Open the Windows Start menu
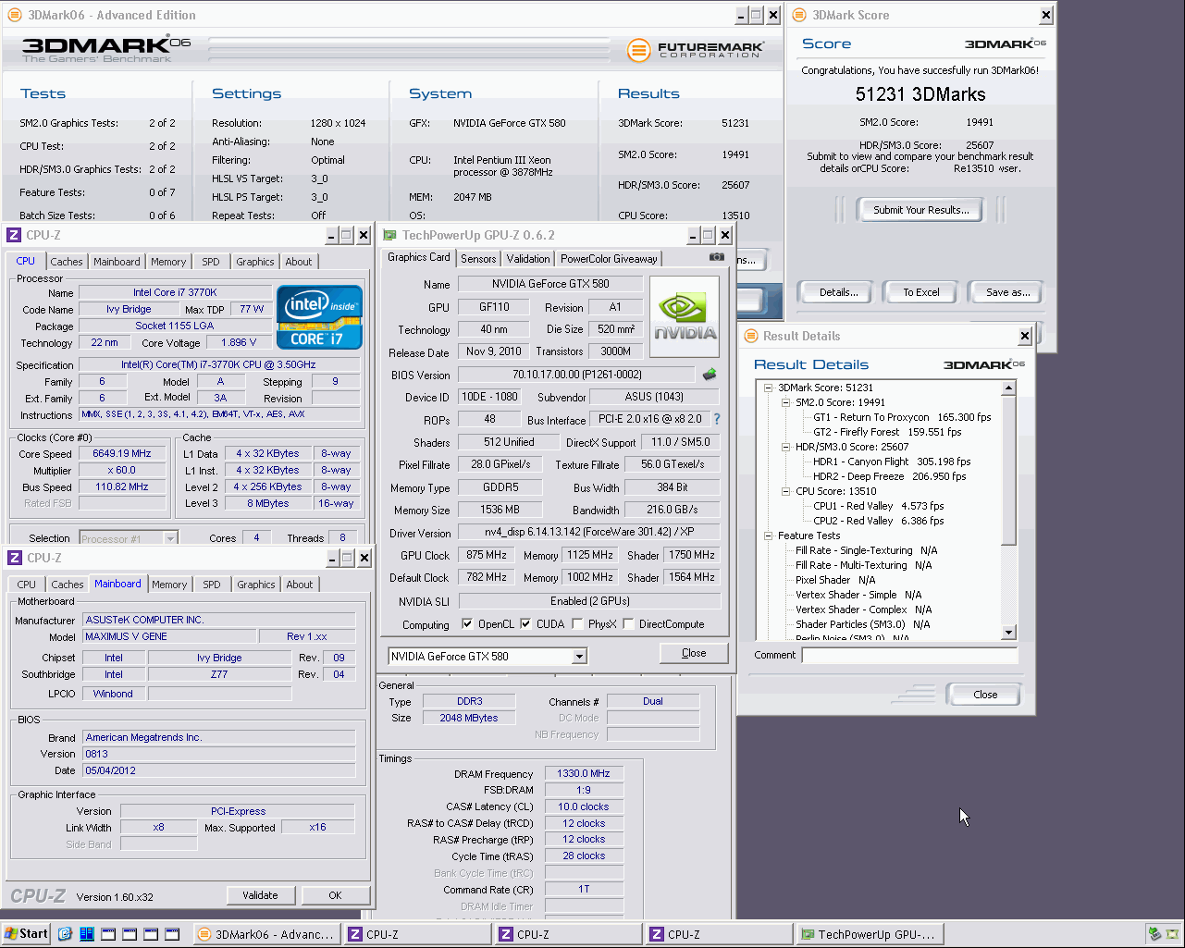This screenshot has height=948, width=1185. [26, 934]
